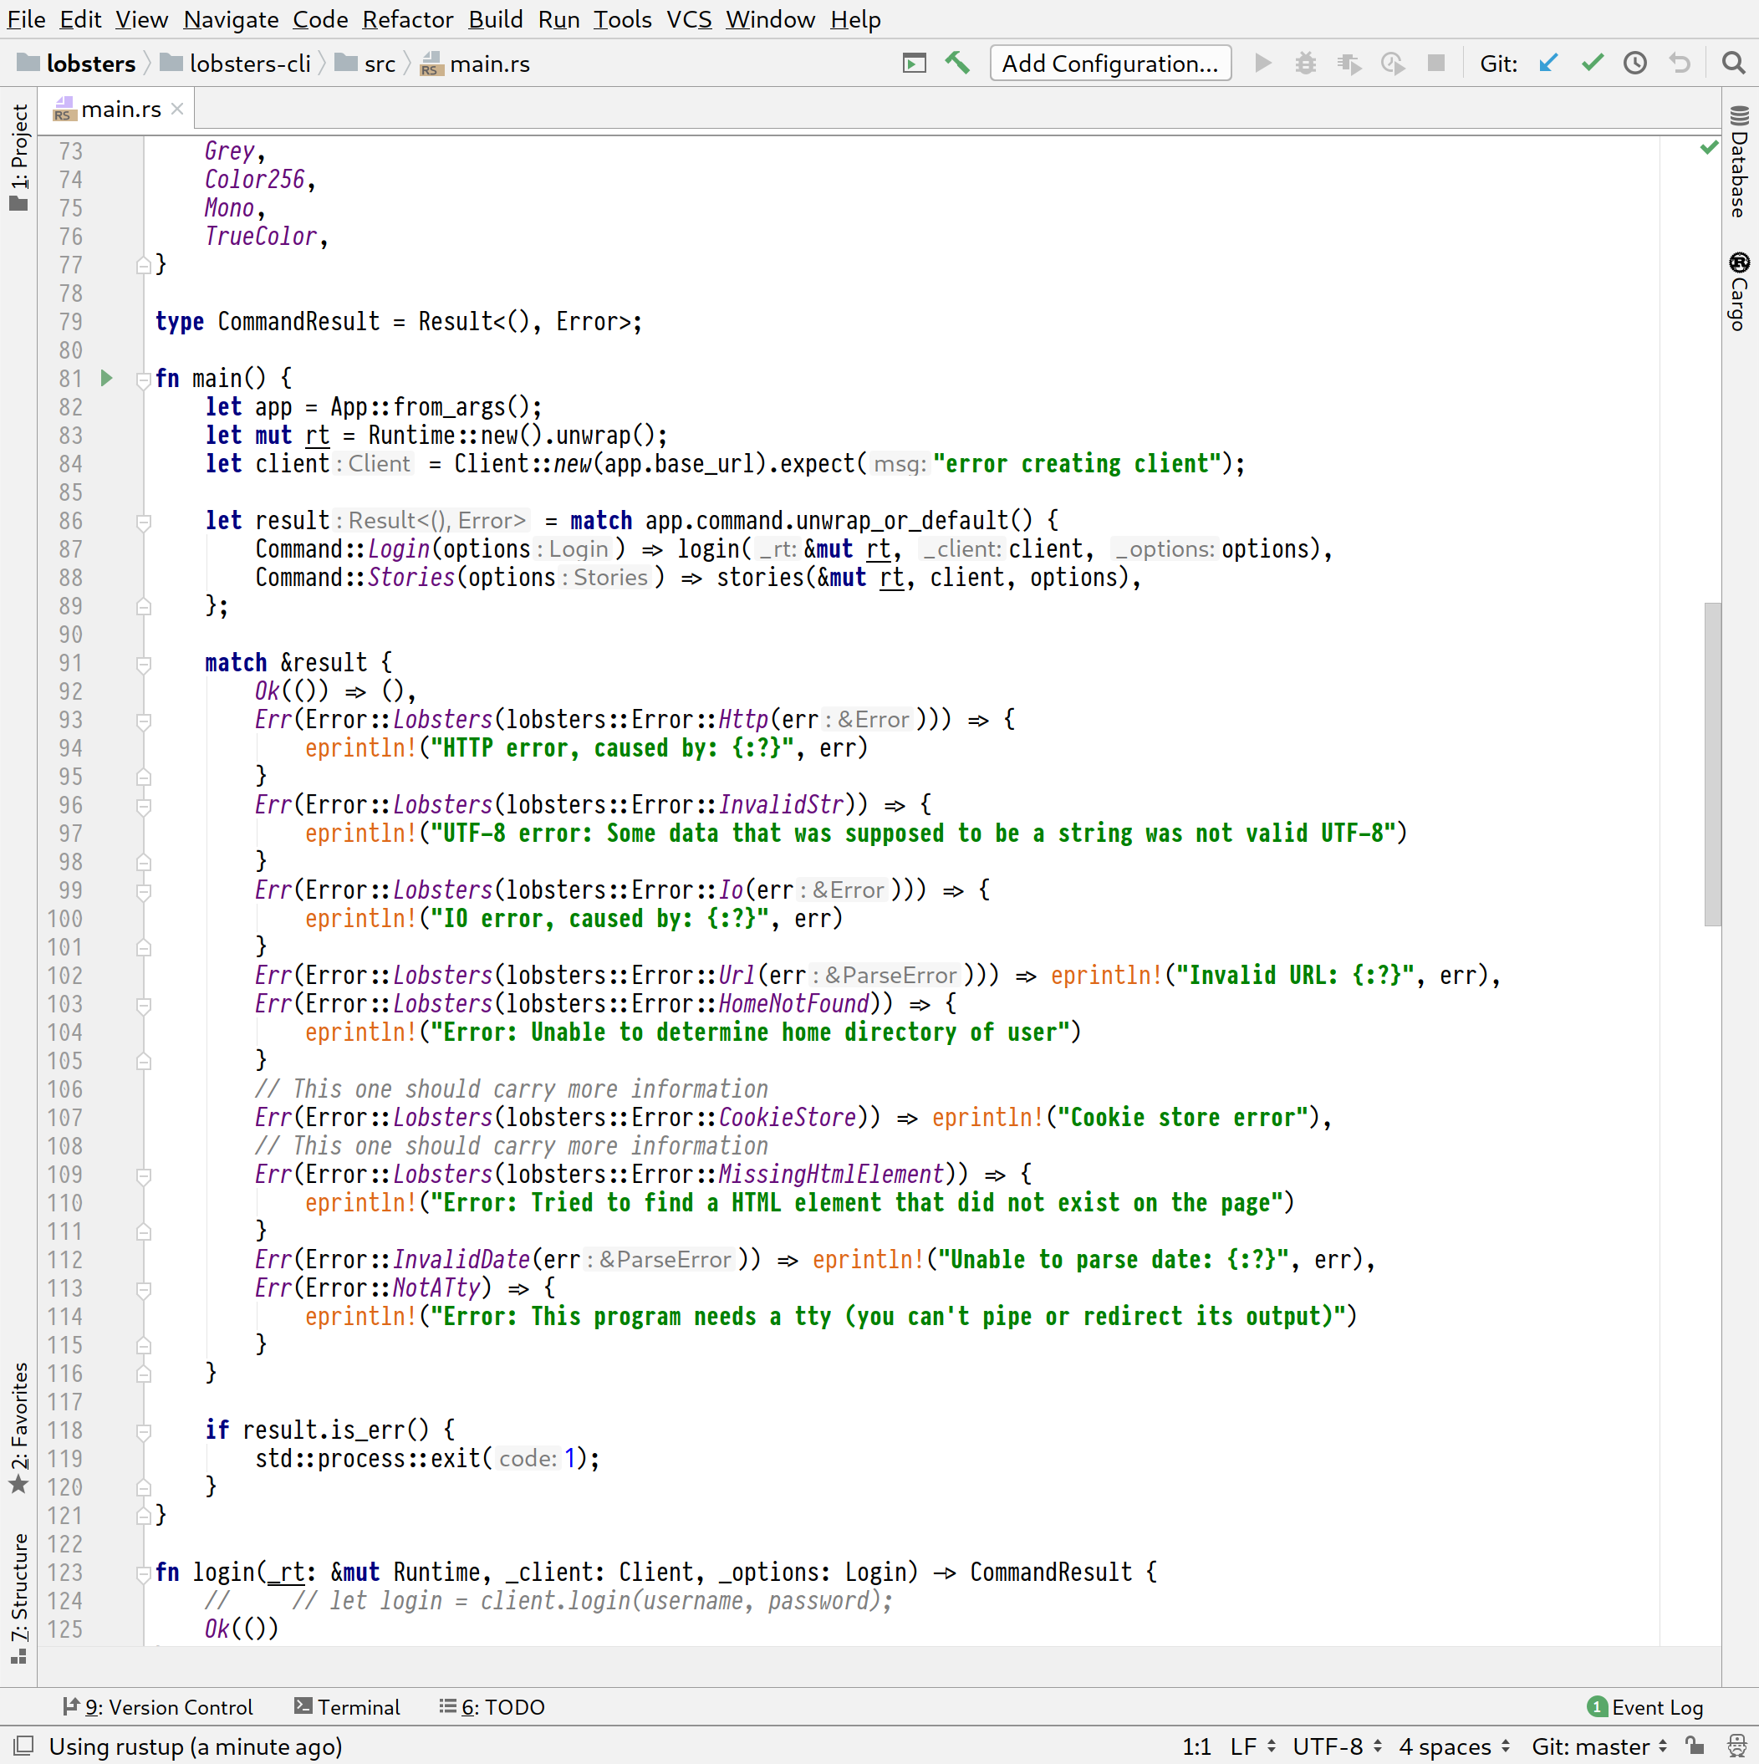Screen dimensions: 1759x1764
Task: Click line number 107 in gutter
Action: pyautogui.click(x=65, y=1118)
